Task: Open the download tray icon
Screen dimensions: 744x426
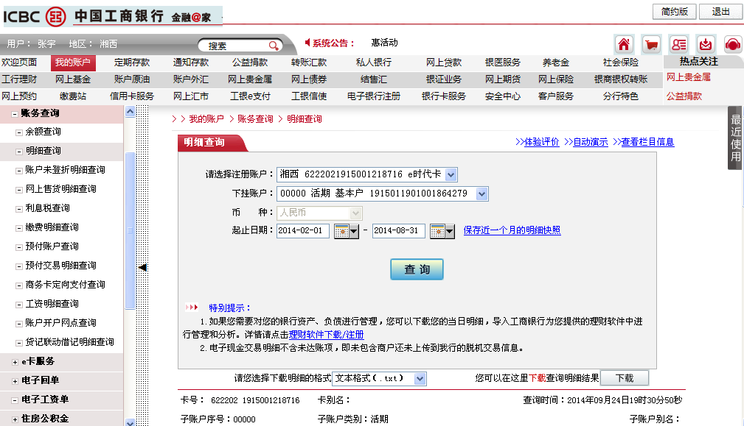Action: pos(706,44)
